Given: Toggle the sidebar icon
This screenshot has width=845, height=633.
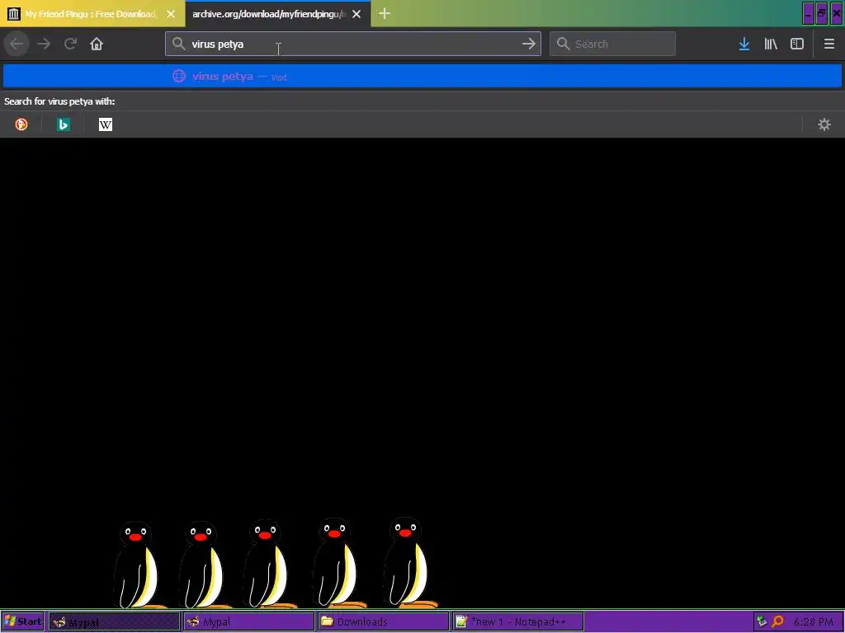Looking at the screenshot, I should click(797, 44).
